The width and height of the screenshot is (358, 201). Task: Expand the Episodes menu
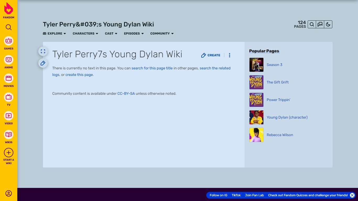pyautogui.click(x=134, y=33)
